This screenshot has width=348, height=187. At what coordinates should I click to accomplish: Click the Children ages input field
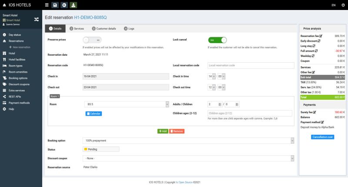point(250,114)
